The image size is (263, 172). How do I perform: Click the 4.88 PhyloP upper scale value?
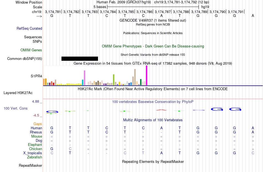point(35,102)
